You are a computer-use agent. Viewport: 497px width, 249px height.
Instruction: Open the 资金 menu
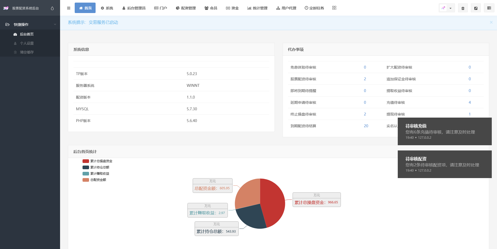[x=232, y=8]
